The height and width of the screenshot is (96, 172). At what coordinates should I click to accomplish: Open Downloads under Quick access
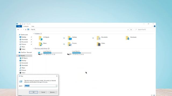[24, 39]
